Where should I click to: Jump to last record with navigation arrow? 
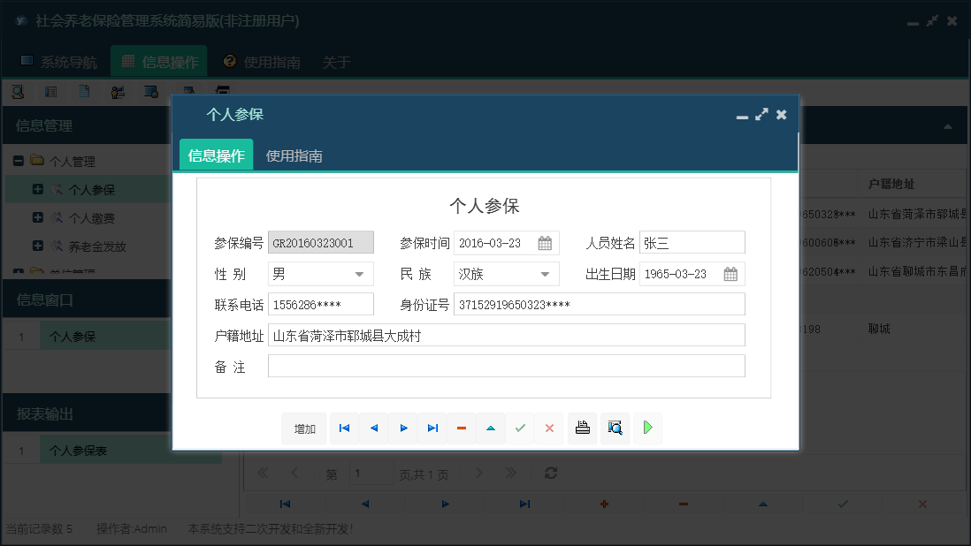(x=432, y=428)
